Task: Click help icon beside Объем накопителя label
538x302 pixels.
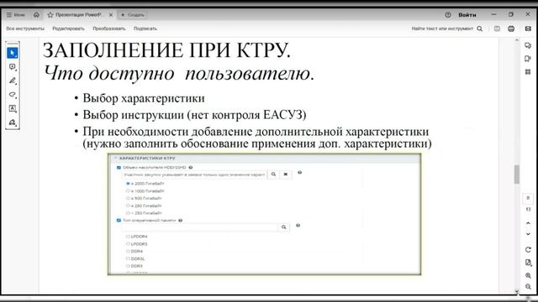Action: [x=191, y=168]
